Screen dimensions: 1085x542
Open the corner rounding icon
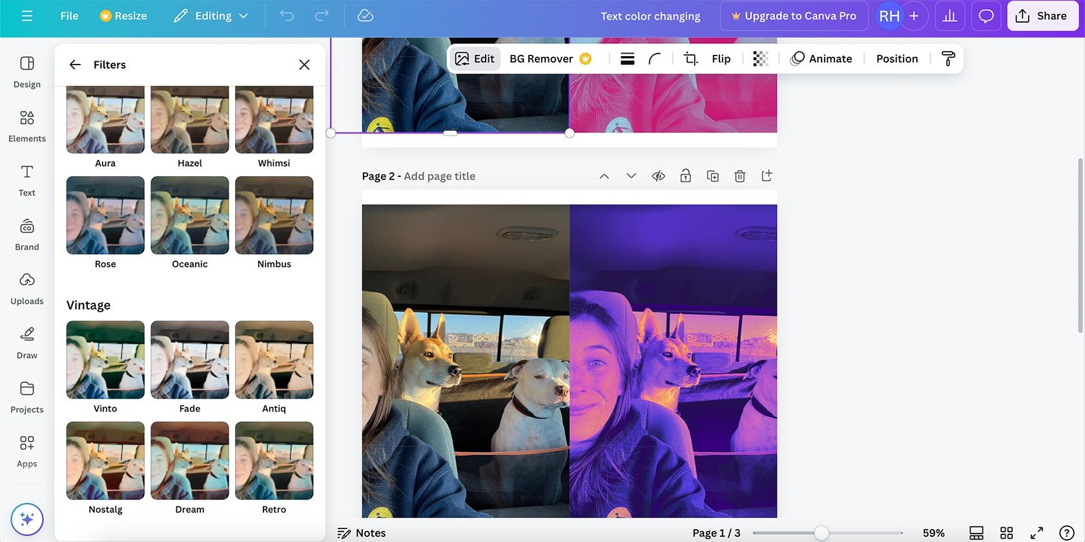[x=655, y=59]
